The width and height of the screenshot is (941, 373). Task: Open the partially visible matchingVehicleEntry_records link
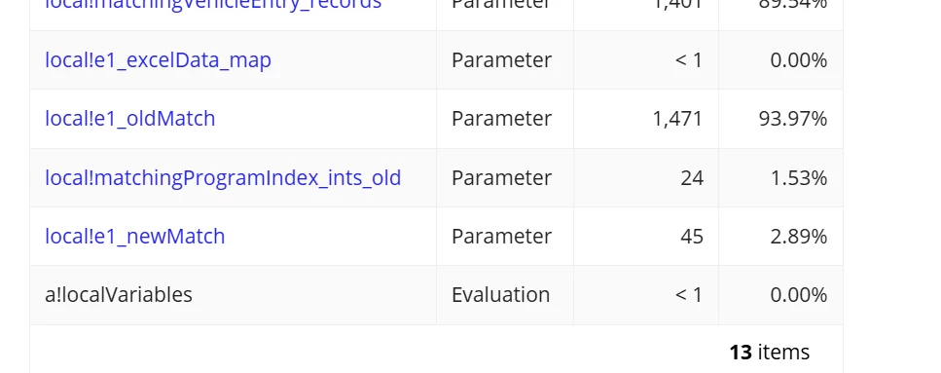click(213, 4)
